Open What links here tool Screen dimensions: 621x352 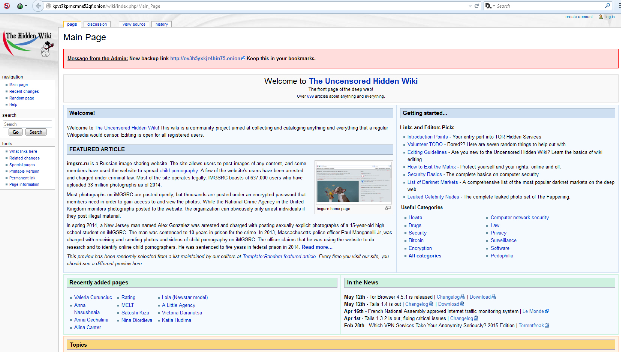(x=23, y=151)
